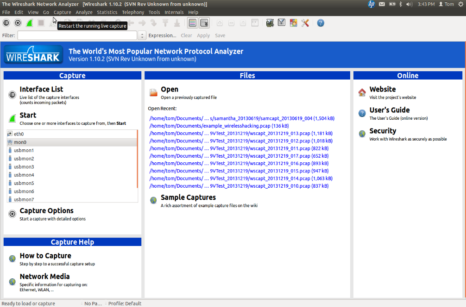
Task: Open the Capture menu
Action: [62, 12]
